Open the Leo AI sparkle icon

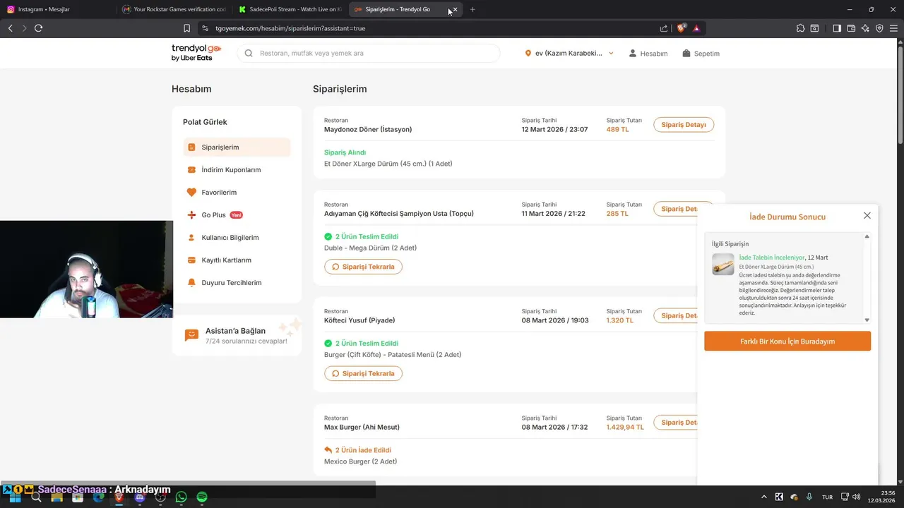pos(865,28)
